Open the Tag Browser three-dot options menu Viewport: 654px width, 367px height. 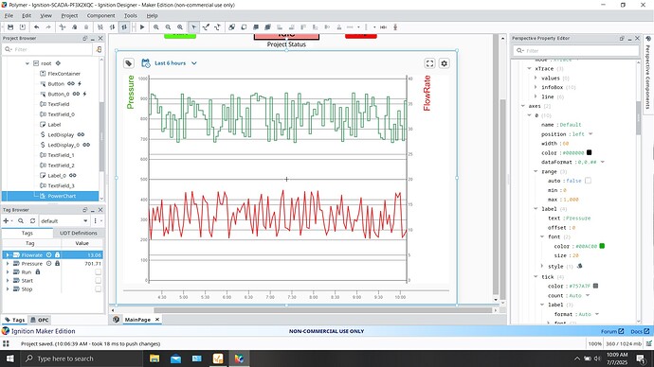click(96, 221)
